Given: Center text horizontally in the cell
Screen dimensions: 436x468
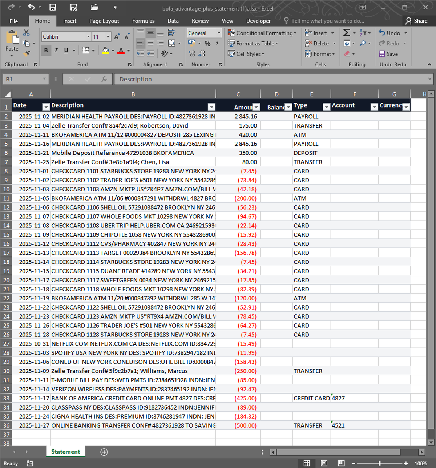Looking at the screenshot, I should (150, 43).
